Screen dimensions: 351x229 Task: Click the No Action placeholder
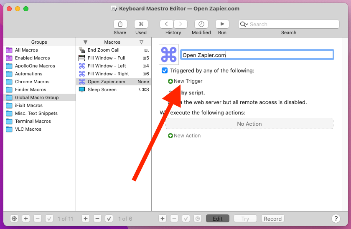pyautogui.click(x=249, y=124)
